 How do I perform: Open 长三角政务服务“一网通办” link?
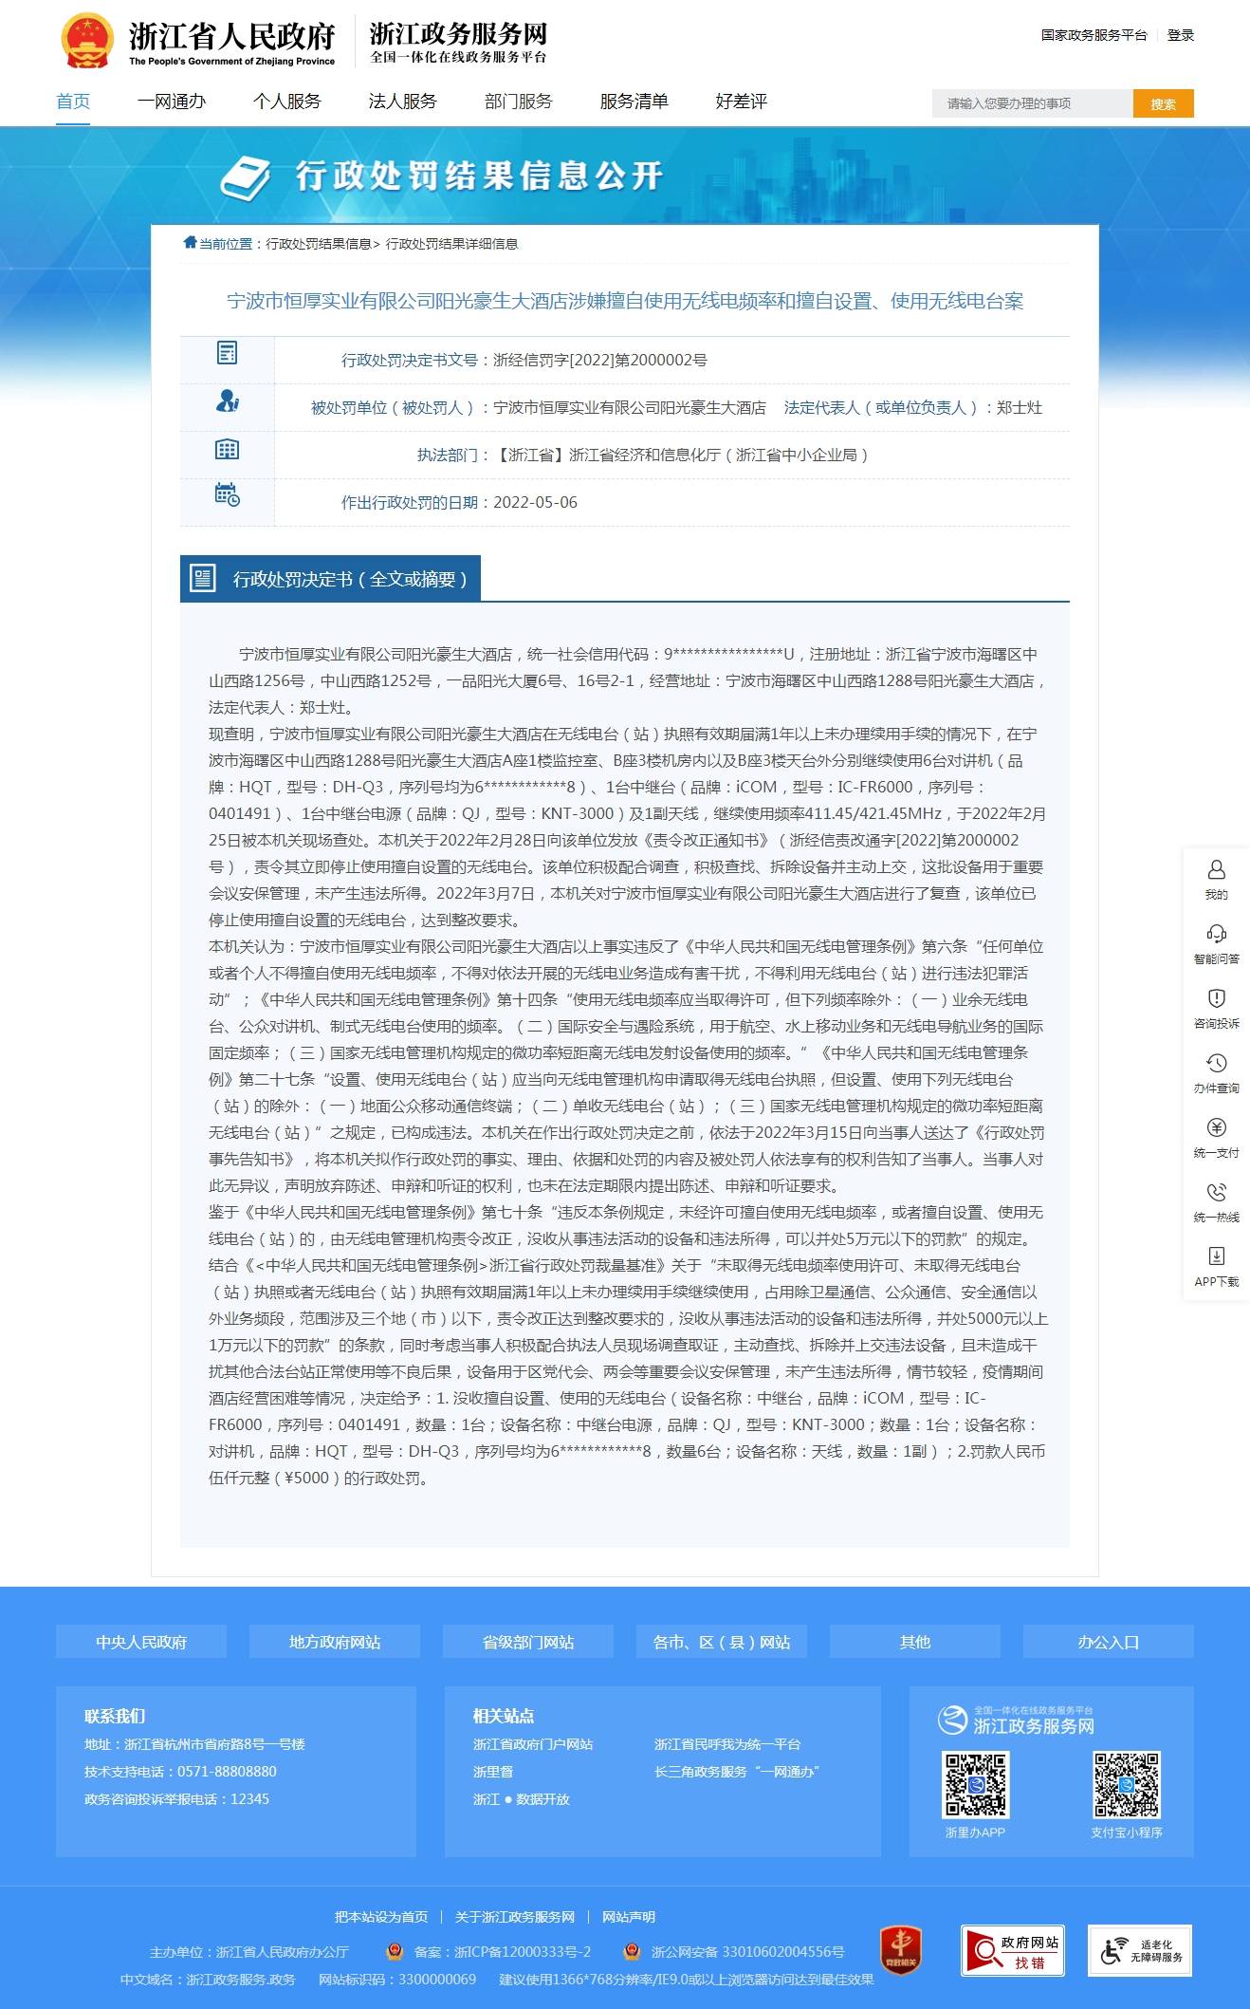pyautogui.click(x=737, y=1772)
